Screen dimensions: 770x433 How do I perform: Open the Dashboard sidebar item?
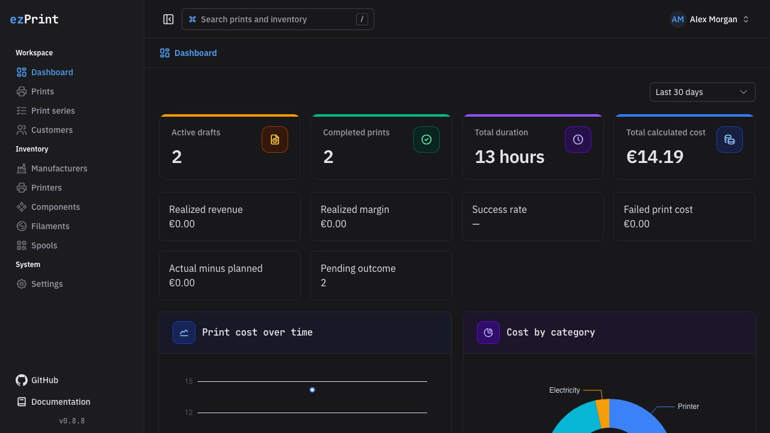click(72, 72)
